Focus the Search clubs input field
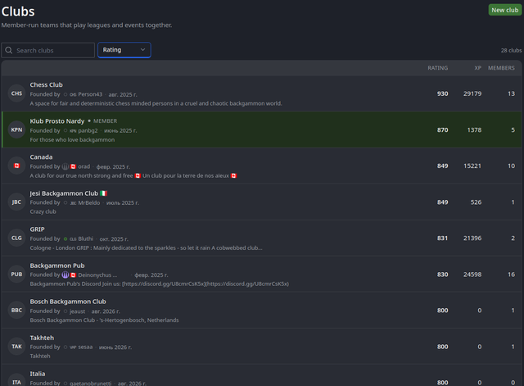Image resolution: width=524 pixels, height=386 pixels. pyautogui.click(x=47, y=50)
